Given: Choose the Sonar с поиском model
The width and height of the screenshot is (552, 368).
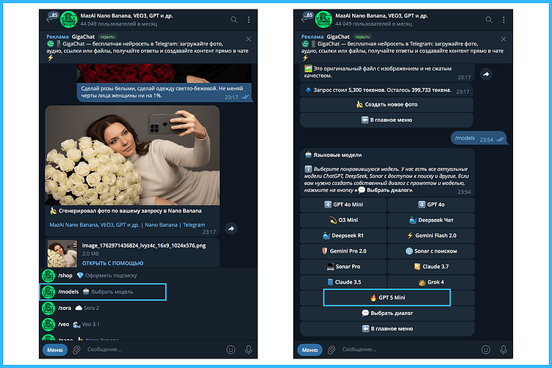Looking at the screenshot, I should point(431,251).
